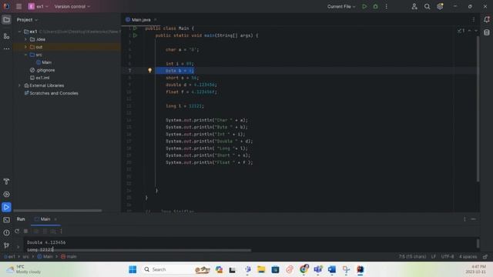Click the console horizontal scrollbar
Screen dimensions: 493x277
coord(139,250)
